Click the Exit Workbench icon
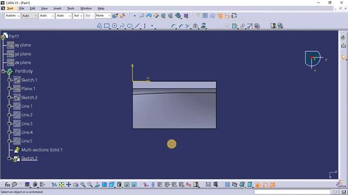 (344, 45)
